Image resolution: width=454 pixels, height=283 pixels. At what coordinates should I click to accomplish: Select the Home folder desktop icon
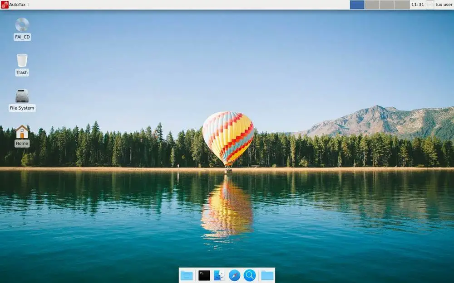coord(22,132)
